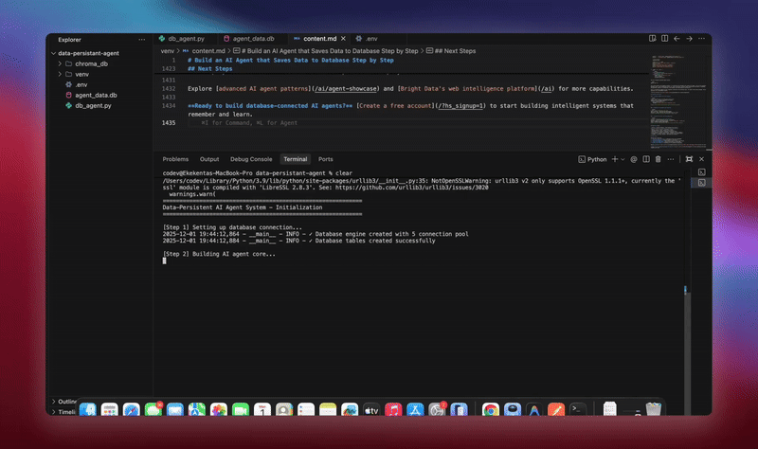Open Google Chrome from the dock
Screen dimensions: 758x449
pos(490,409)
